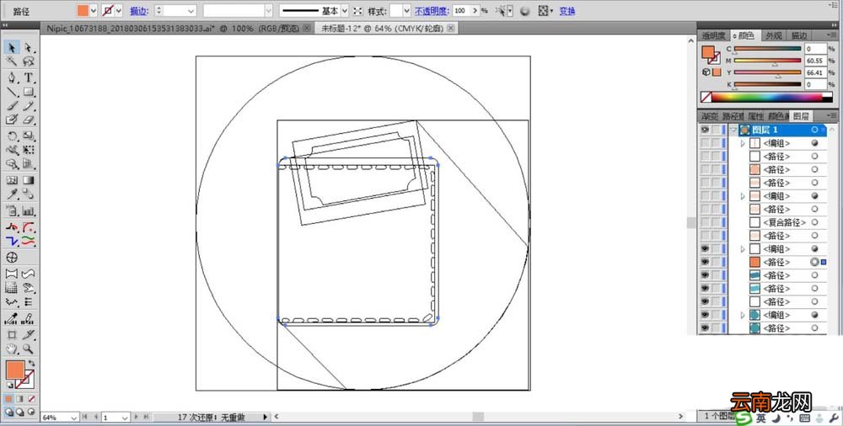Select the Hand tool

pyautogui.click(x=12, y=349)
